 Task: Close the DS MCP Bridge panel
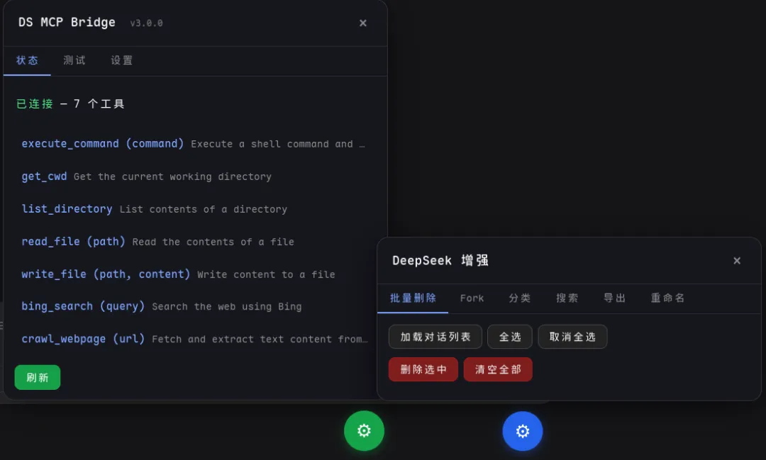[363, 23]
